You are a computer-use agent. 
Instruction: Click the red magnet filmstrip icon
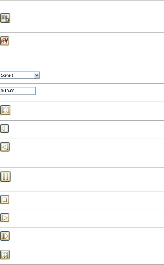click(5, 41)
